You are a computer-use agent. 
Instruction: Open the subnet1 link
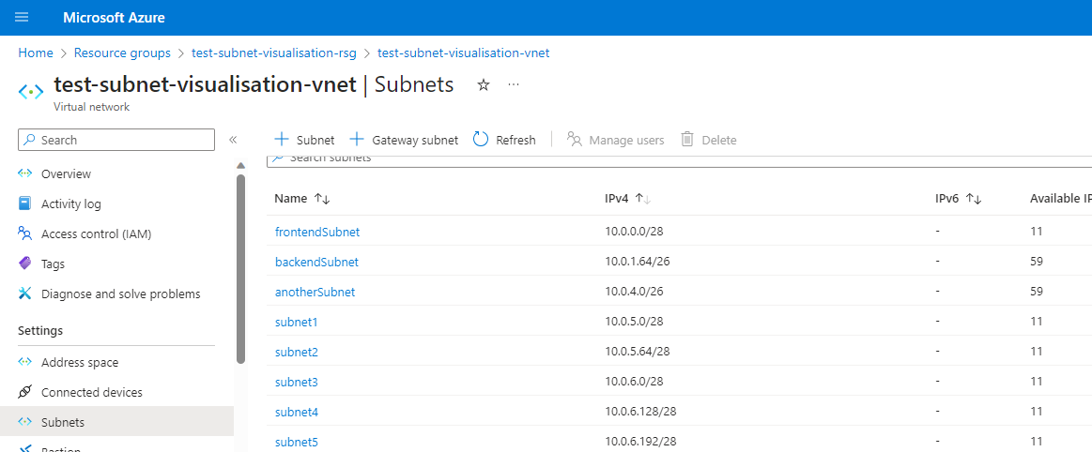click(x=297, y=322)
